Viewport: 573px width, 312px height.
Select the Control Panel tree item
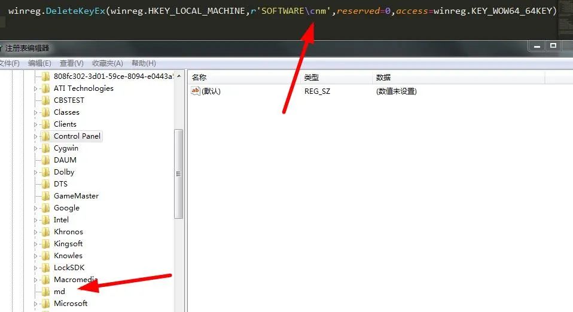point(77,136)
